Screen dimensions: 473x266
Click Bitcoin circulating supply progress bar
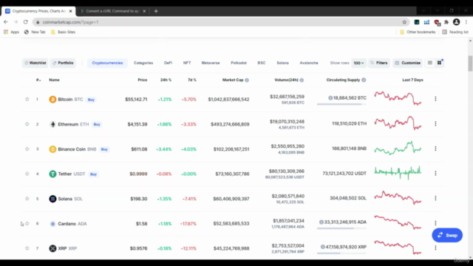tap(341, 104)
